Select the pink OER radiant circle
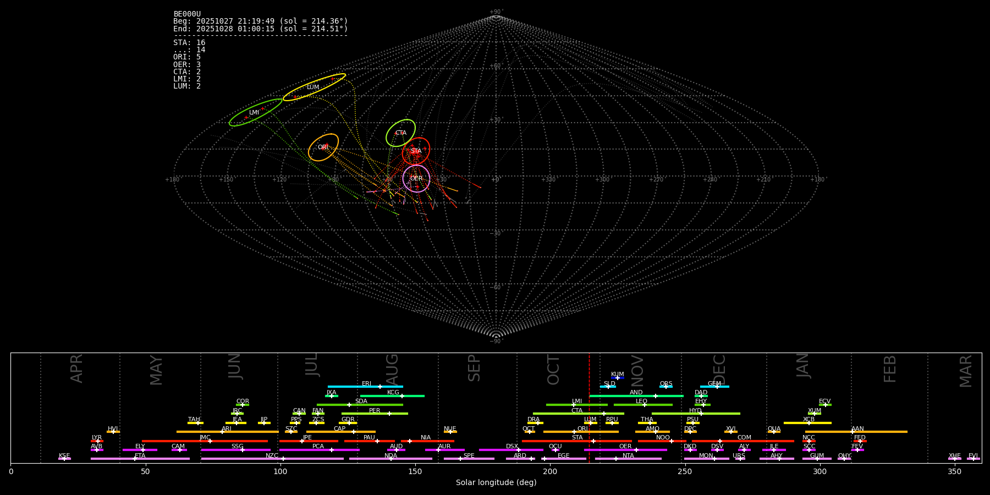Image resolution: width=990 pixels, height=495 pixels. (x=416, y=178)
